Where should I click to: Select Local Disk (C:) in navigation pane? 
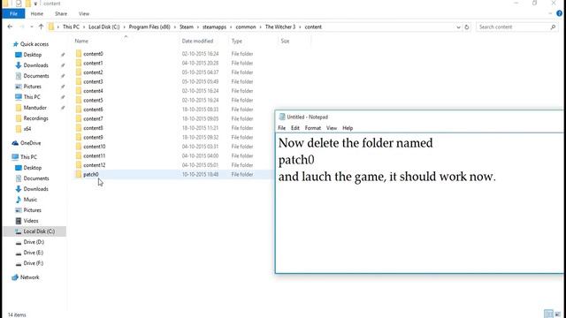pyautogui.click(x=39, y=231)
